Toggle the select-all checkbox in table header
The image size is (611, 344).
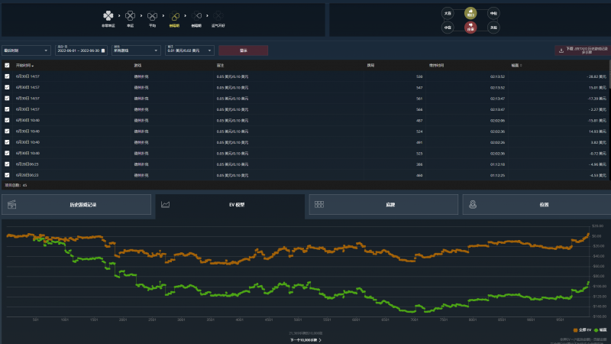(x=8, y=66)
